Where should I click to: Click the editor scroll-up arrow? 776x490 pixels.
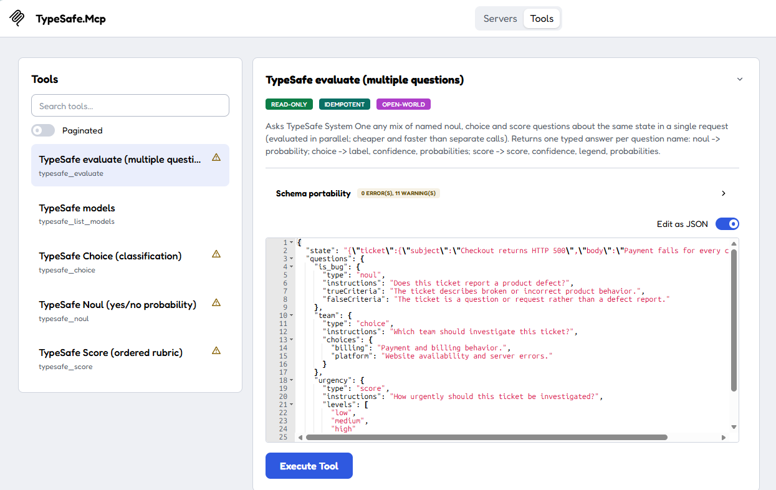coord(734,243)
